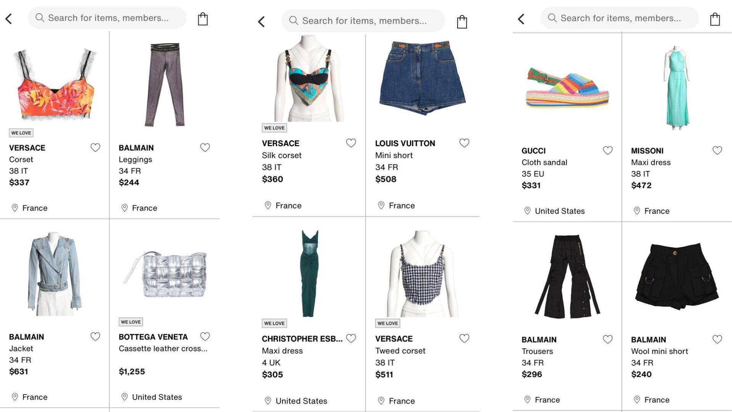
Task: Open shopping bag in right screen
Action: coord(715,19)
